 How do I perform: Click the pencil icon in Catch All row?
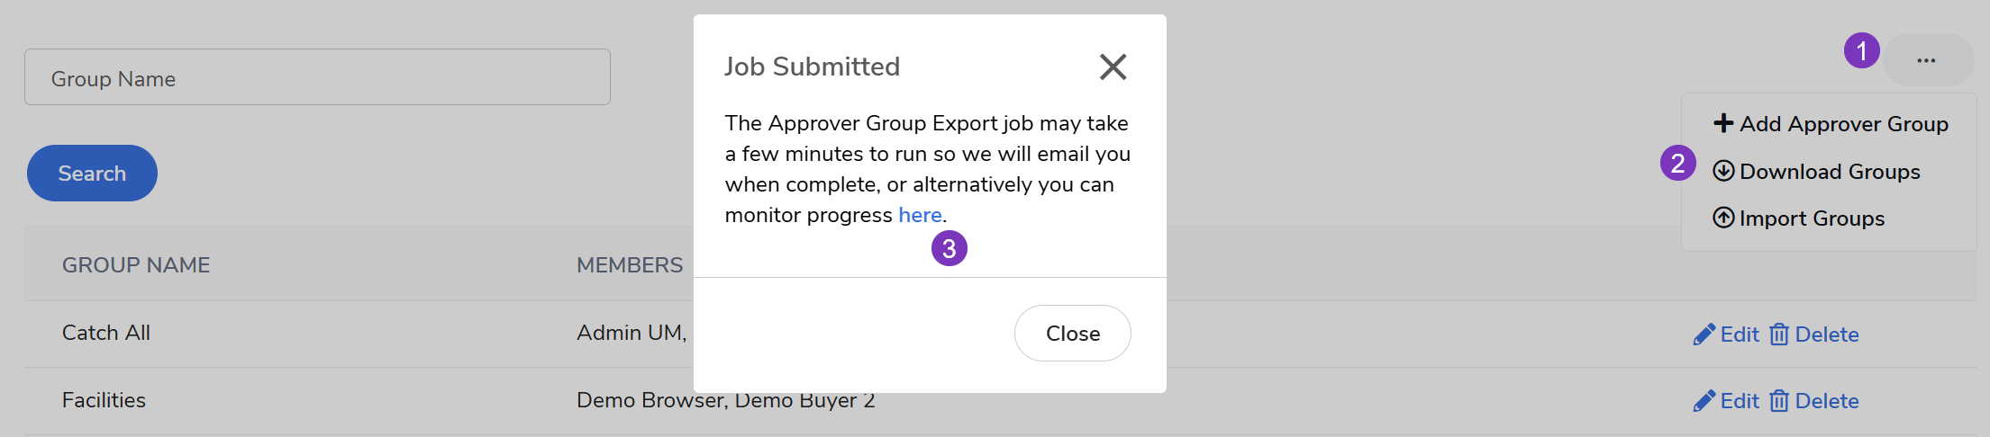(1704, 334)
